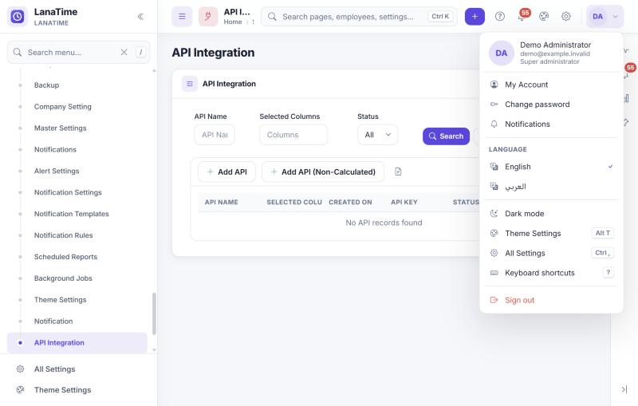Open Keyboard shortcuts menu item
The image size is (638, 406).
point(551,273)
